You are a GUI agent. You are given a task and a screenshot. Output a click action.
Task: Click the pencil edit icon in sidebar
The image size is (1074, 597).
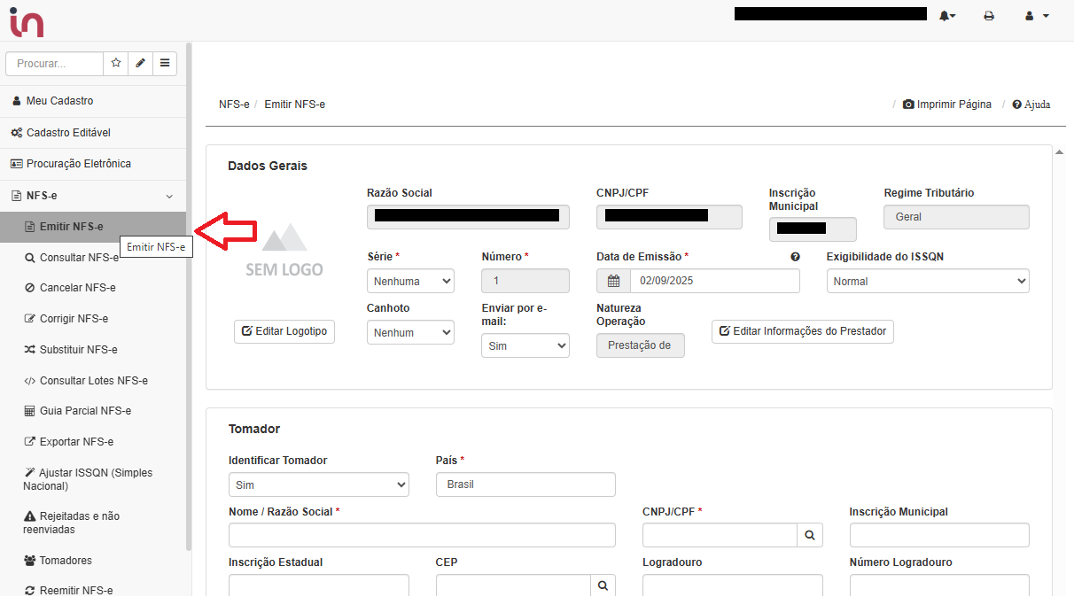tap(140, 64)
